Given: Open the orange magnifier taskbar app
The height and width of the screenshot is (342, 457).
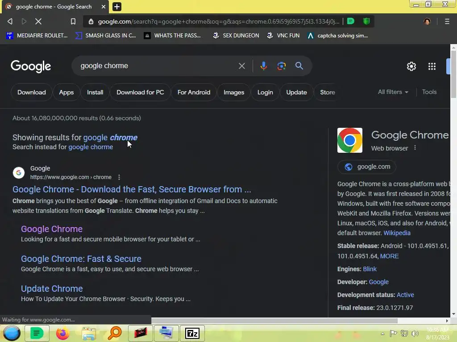Looking at the screenshot, I should click(x=115, y=333).
